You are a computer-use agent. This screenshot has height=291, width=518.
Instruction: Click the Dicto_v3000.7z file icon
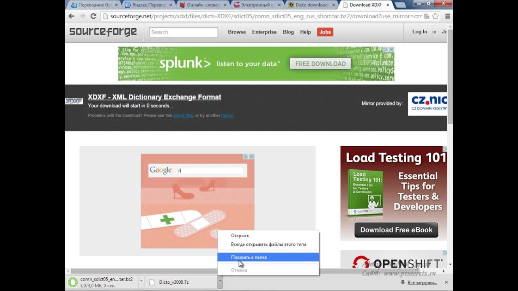[x=152, y=282]
